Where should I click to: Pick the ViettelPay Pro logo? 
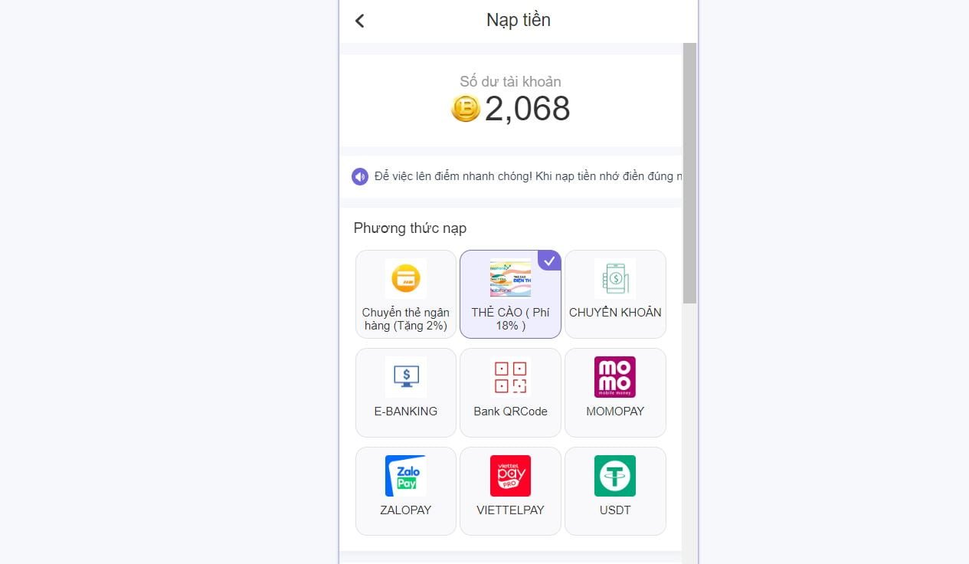(x=510, y=476)
